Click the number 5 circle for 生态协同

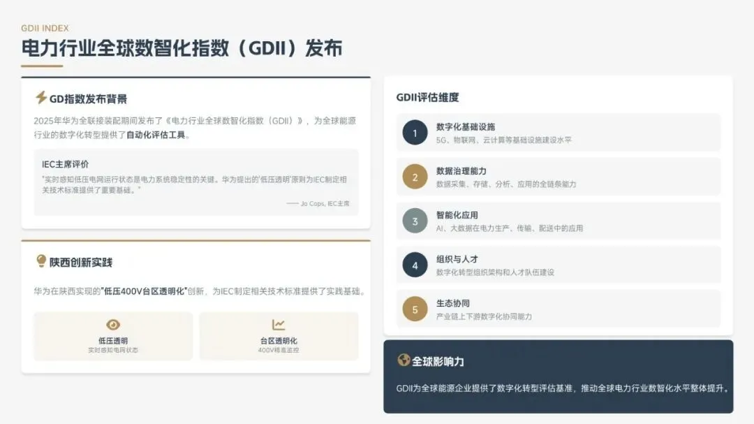(415, 309)
